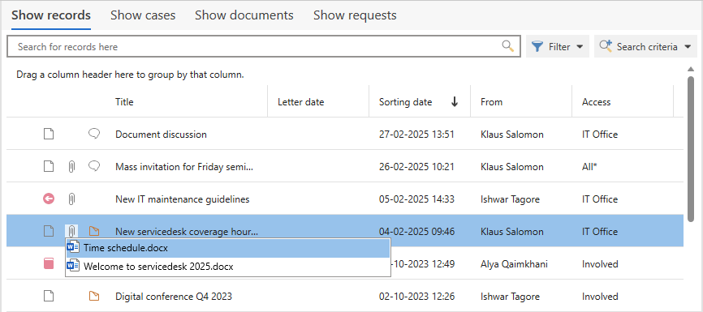Click the pink archive icon in Alya Qaimkhani row

pyautogui.click(x=49, y=263)
